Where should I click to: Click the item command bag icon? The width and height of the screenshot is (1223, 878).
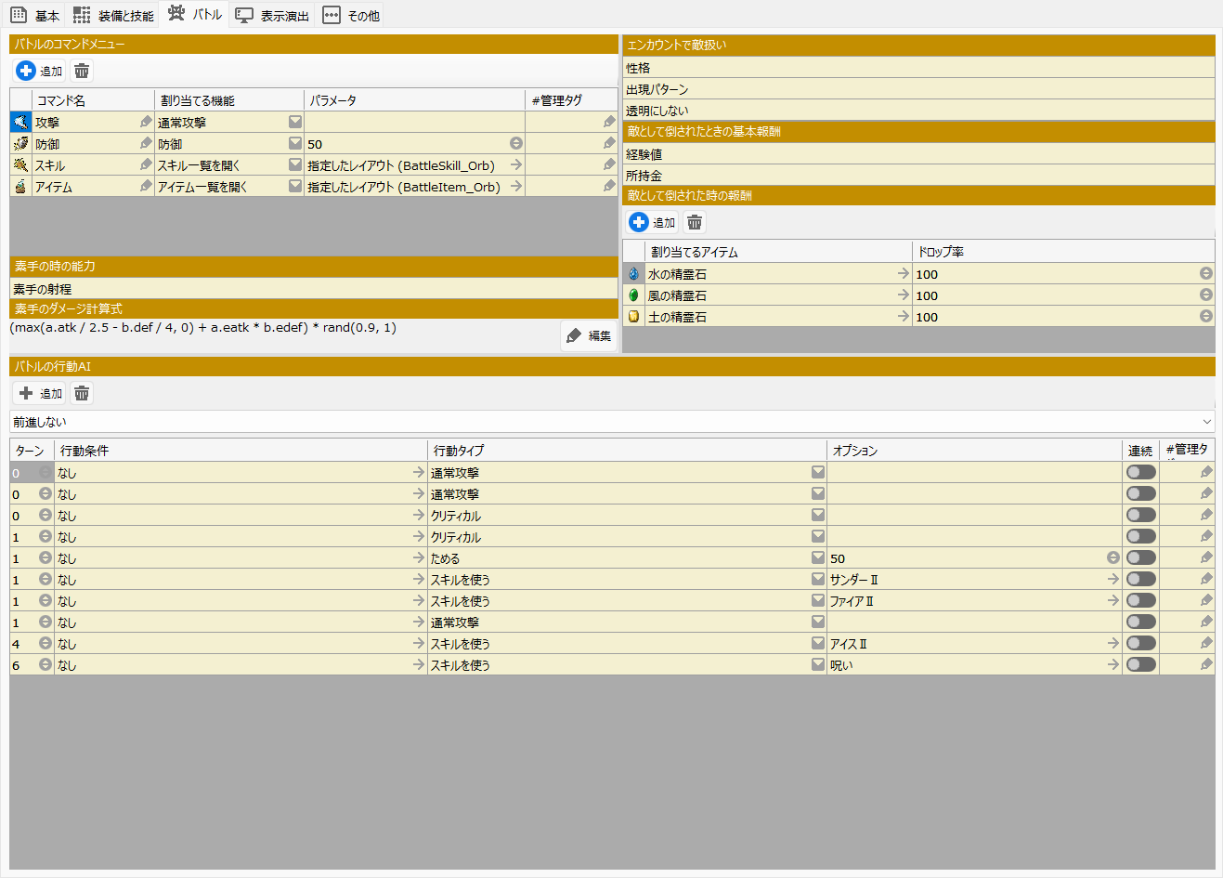pos(20,187)
